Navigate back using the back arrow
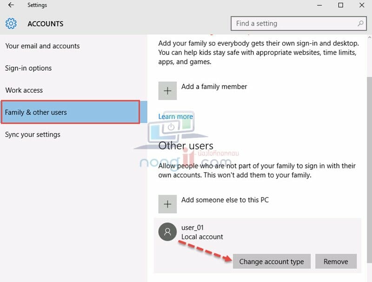372x282 pixels. tap(10, 5)
